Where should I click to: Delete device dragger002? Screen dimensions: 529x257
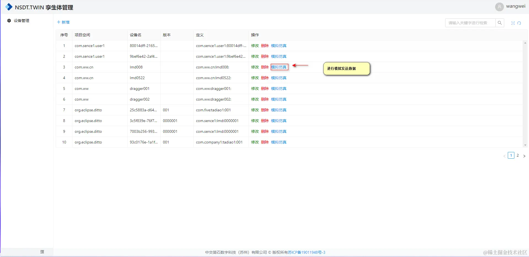click(265, 99)
